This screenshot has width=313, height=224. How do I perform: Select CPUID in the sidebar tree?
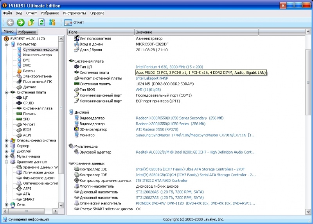click(x=28, y=103)
